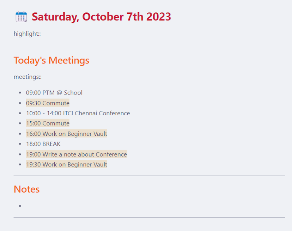Viewport: 292px width, 231px height.
Task: Click 16:00 Work on Beginner Vault
Action: pos(67,134)
